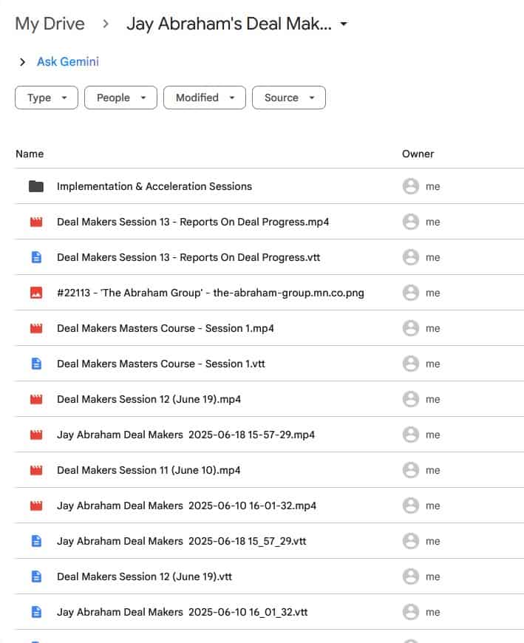Viewport: 524px width, 643px height.
Task: Open the People filter dropdown
Action: click(x=120, y=98)
